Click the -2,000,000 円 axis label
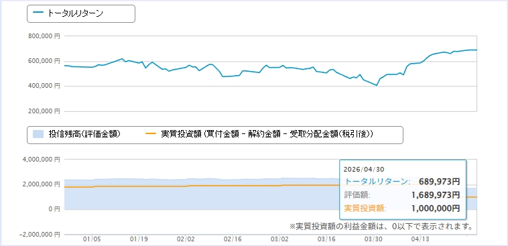 click(x=40, y=235)
